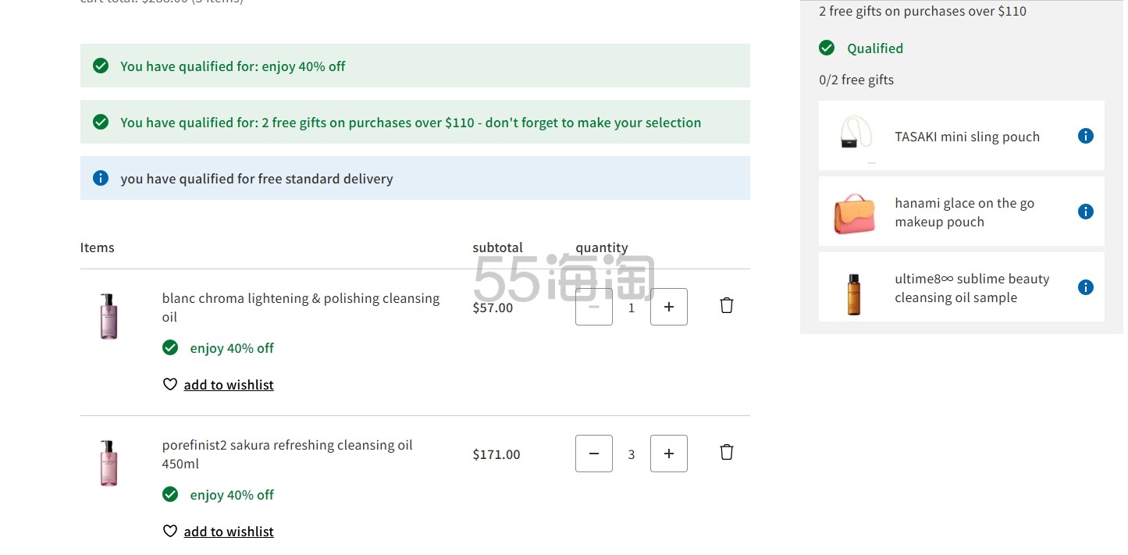Open info for TASAKI mini sling pouch

(1085, 136)
